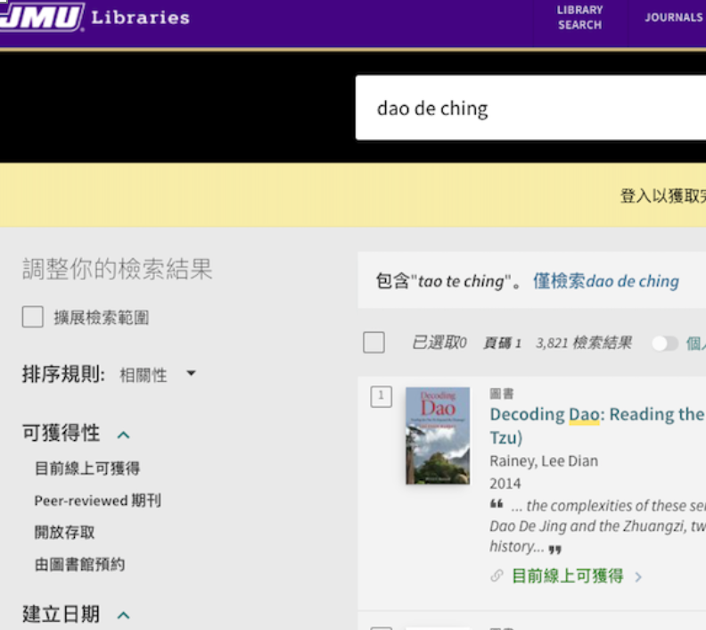Collapse the 可獲得性 section

pos(123,435)
